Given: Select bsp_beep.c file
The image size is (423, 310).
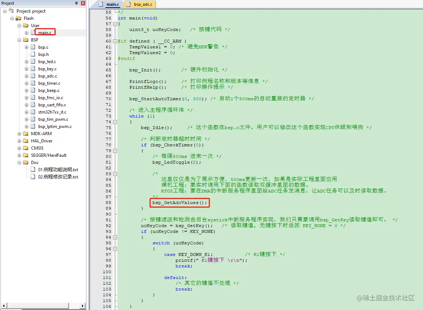Looking at the screenshot, I should pyautogui.click(x=49, y=91).
